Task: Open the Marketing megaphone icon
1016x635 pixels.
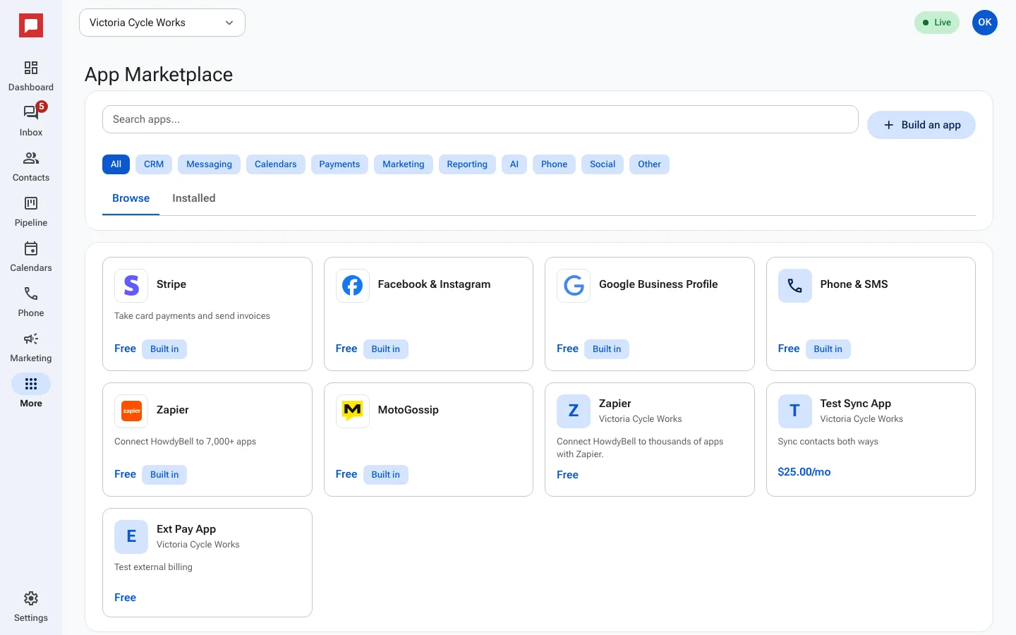Action: [x=31, y=339]
